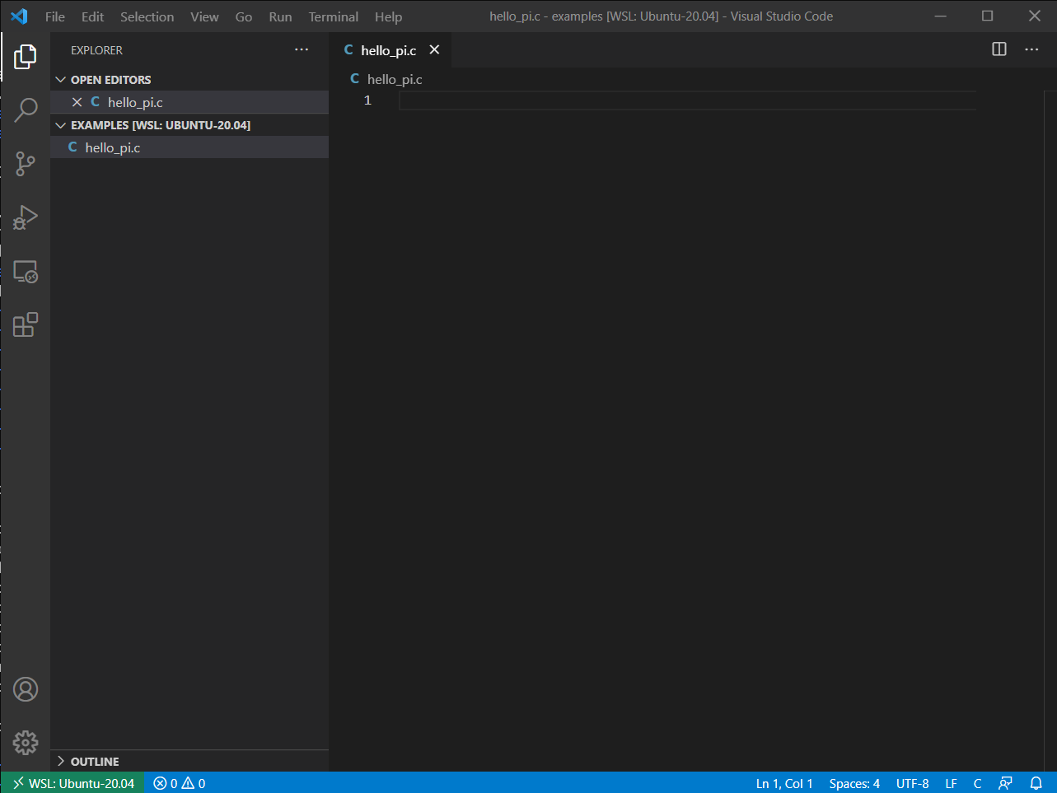Open the Source Control view
Image resolution: width=1057 pixels, height=793 pixels.
tap(26, 164)
